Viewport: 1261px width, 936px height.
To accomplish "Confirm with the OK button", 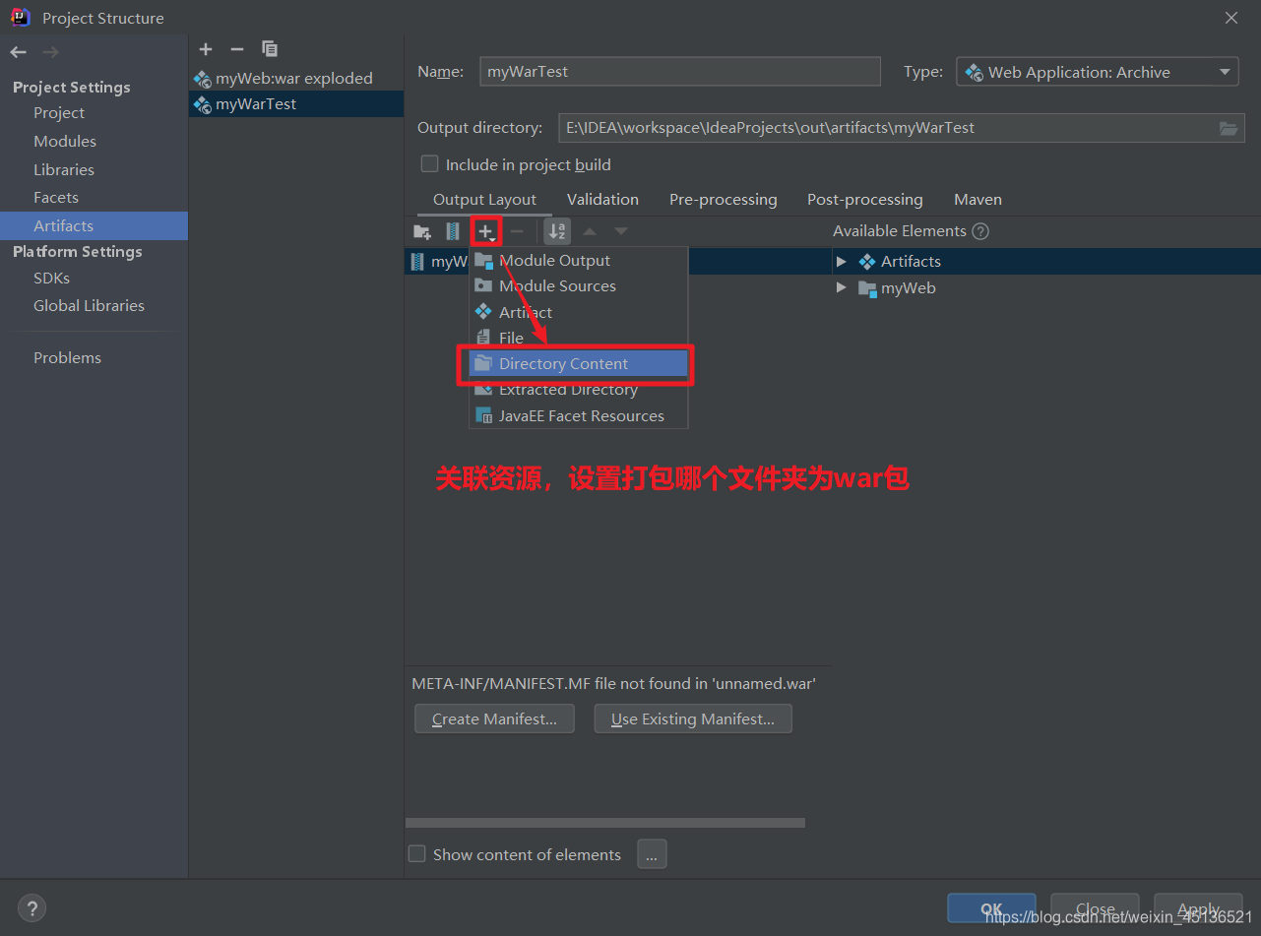I will pyautogui.click(x=991, y=908).
